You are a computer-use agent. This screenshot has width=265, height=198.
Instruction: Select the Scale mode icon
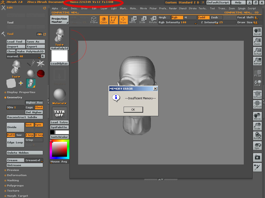(143, 20)
